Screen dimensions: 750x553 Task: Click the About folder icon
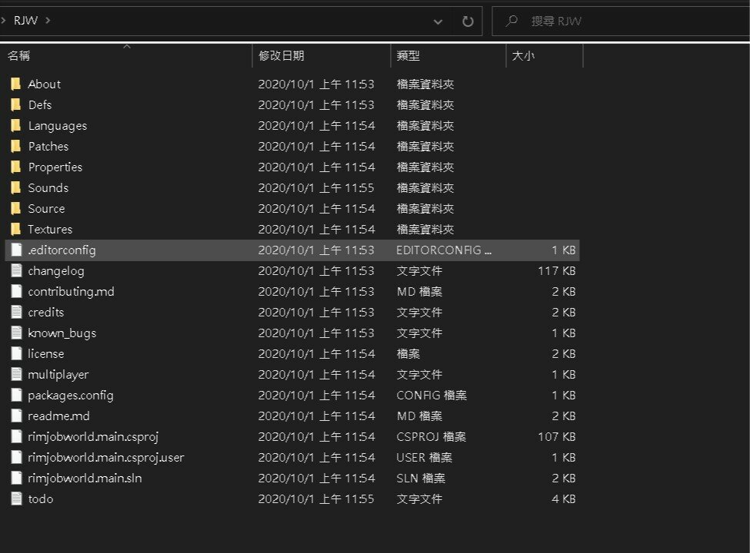click(x=16, y=84)
